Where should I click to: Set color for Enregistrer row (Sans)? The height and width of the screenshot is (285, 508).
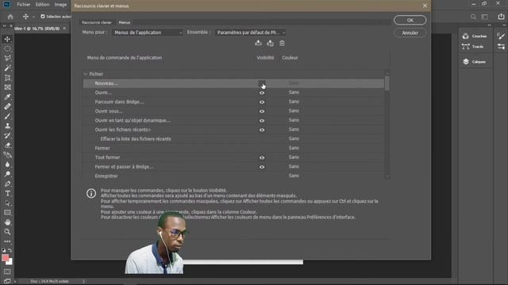(294, 176)
